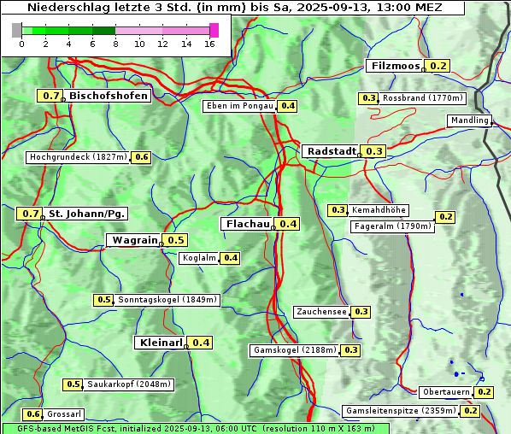Click the 0.4 value beside Koglalm
The image size is (511, 434).
pyautogui.click(x=230, y=258)
